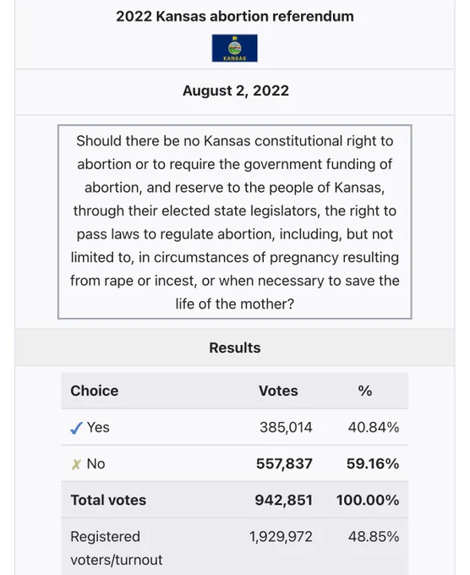The image size is (470, 575).
Task: Click the Registered voters/turnout label
Action: click(x=116, y=548)
